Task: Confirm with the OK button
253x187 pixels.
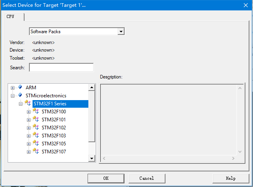Action: (106, 178)
